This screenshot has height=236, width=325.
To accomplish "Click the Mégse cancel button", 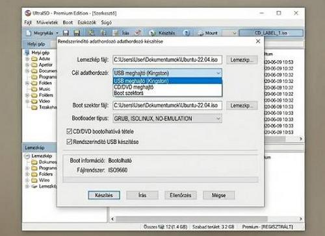I will coord(218,195).
